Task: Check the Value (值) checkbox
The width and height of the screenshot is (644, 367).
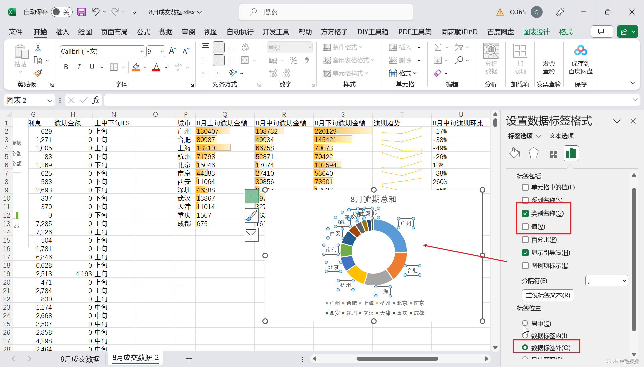Action: (x=525, y=227)
